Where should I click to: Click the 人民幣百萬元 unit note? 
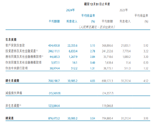click(x=88, y=27)
